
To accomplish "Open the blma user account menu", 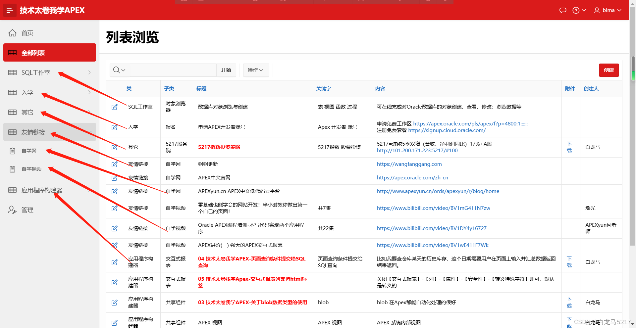I will coord(608,10).
